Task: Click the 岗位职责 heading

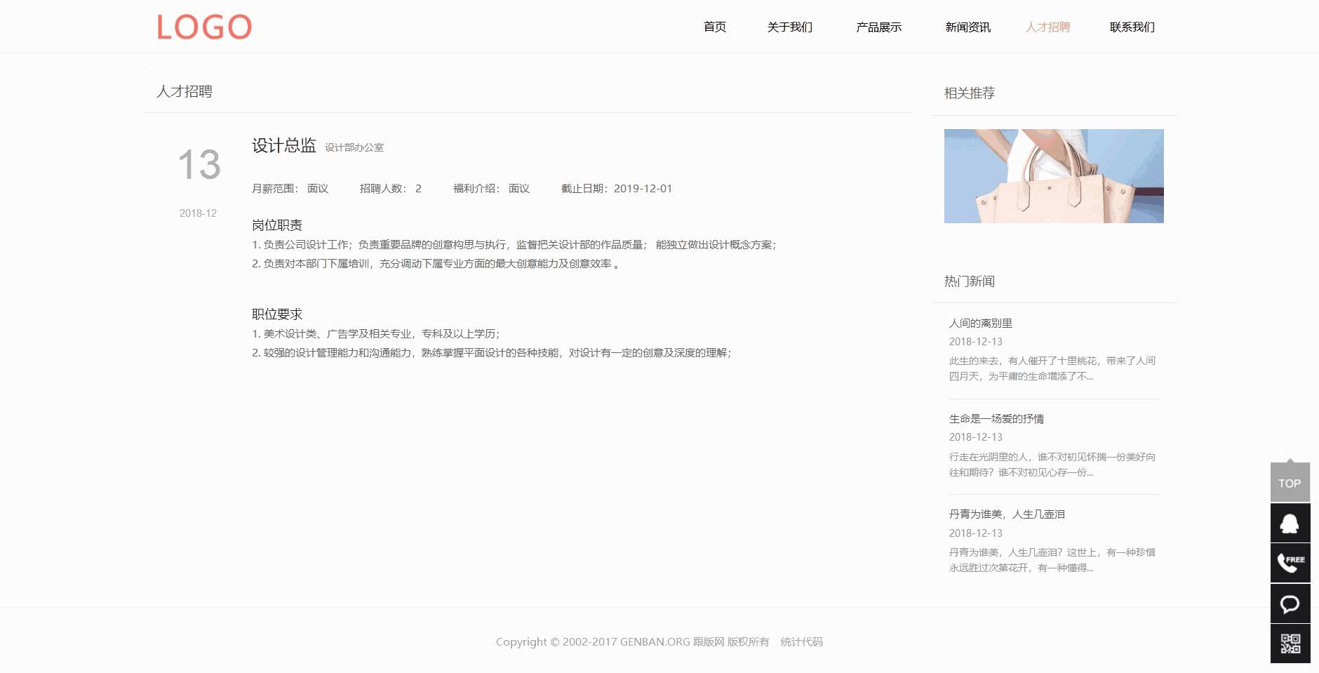Action: 277,225
